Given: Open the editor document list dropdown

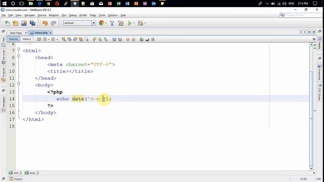Looking at the screenshot, I should coord(309,32).
